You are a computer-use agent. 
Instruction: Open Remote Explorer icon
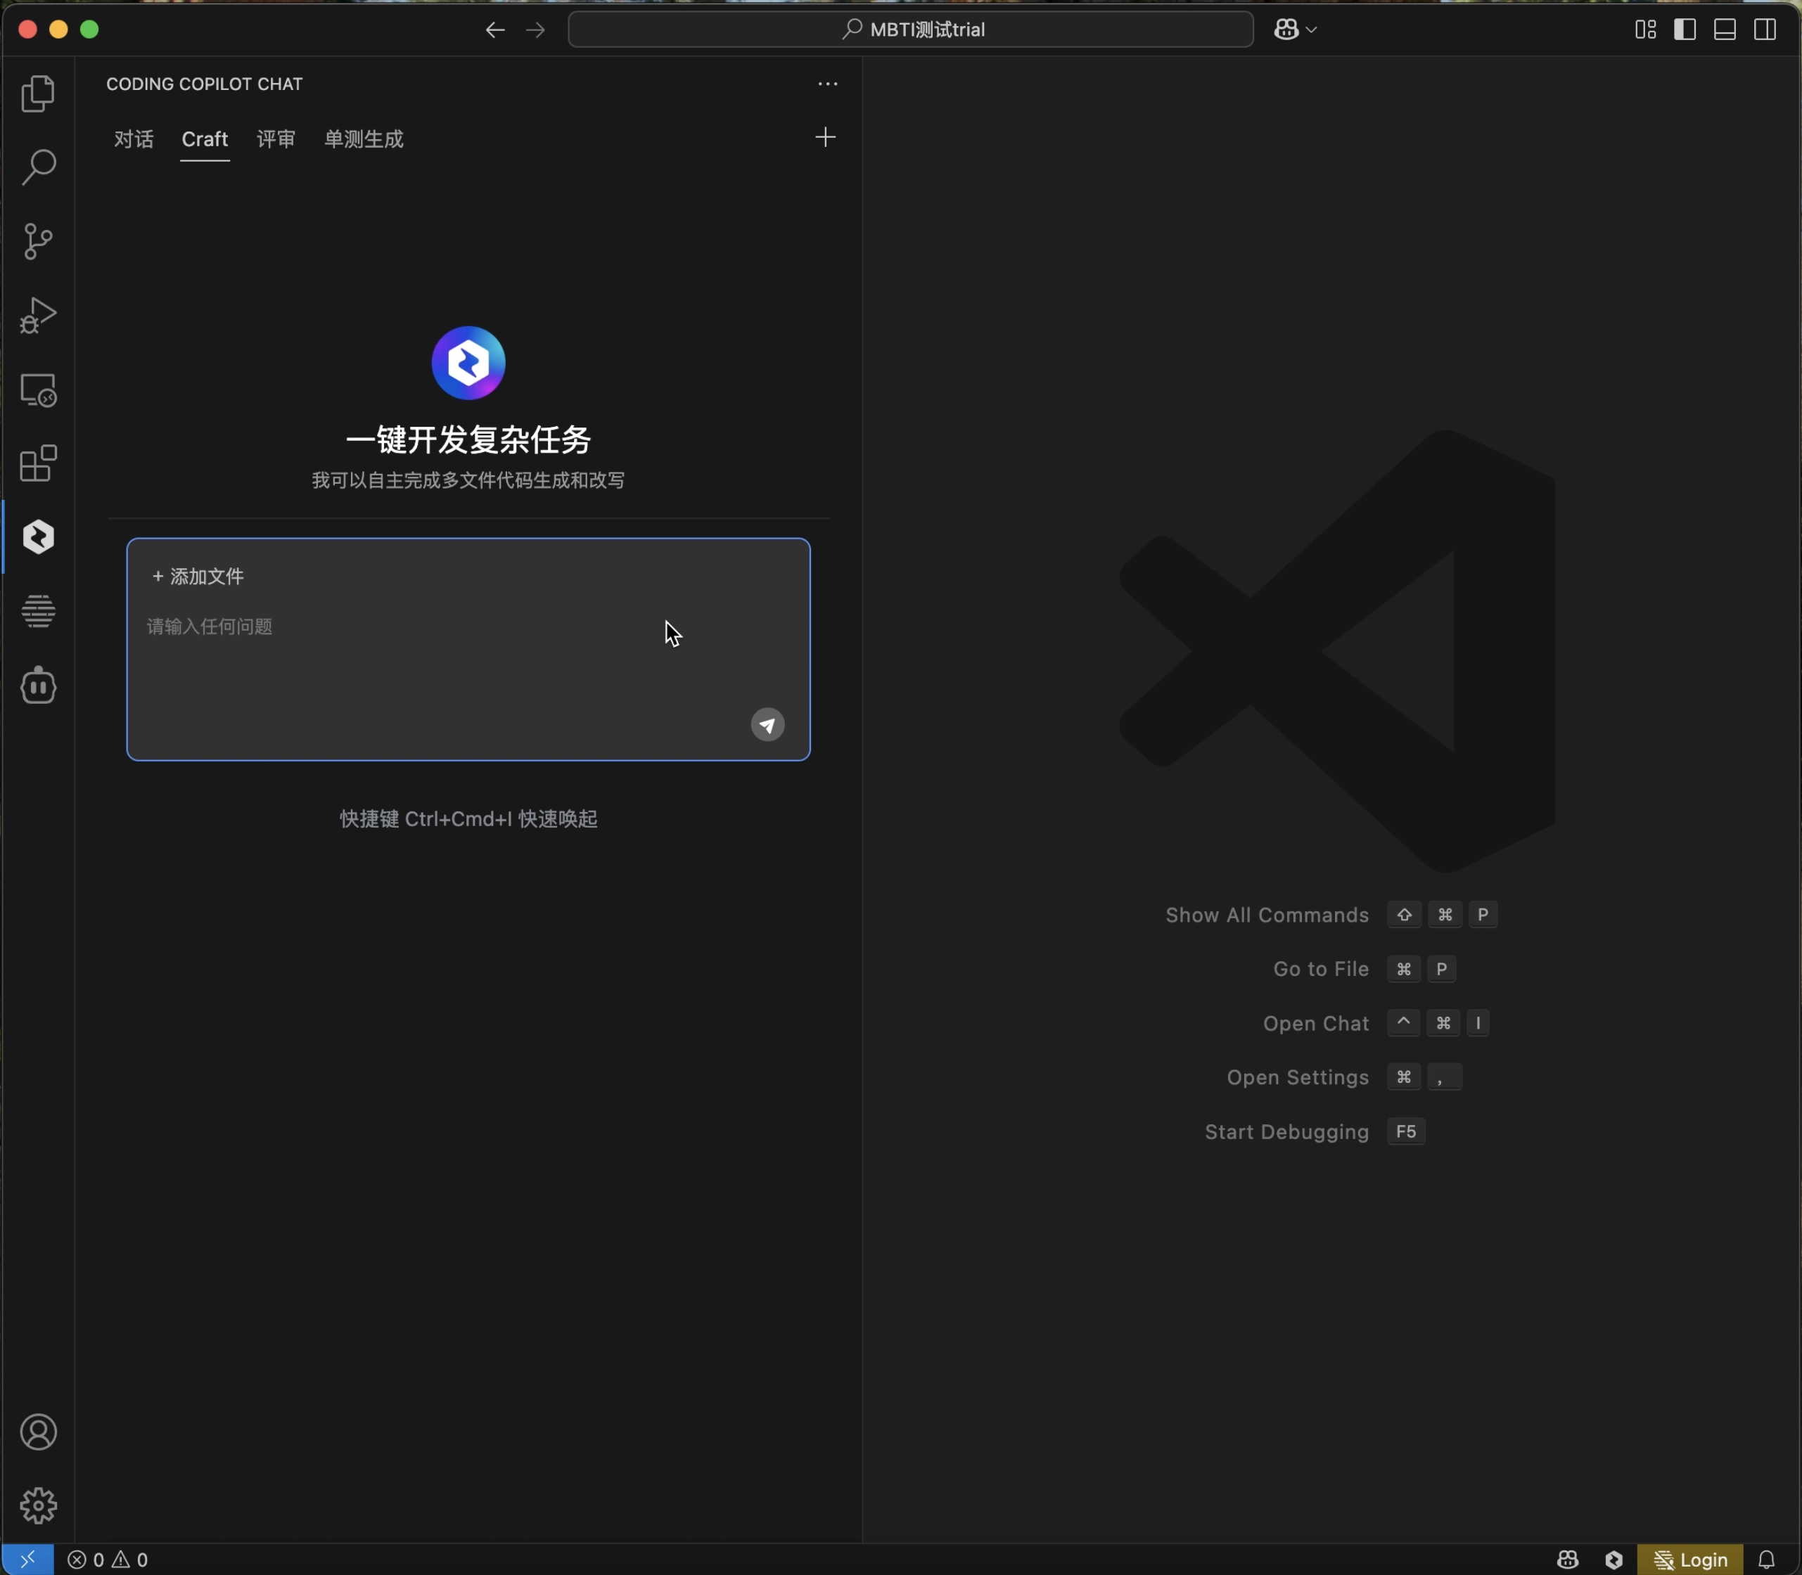[x=38, y=390]
